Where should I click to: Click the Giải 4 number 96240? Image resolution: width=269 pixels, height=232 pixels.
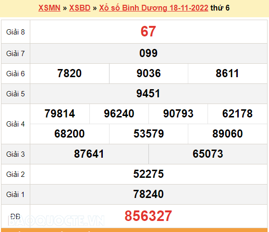click(x=119, y=114)
